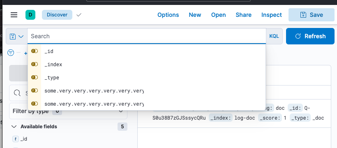Click the _id: label in the document row
This screenshot has height=148, width=337.
pos(295,108)
